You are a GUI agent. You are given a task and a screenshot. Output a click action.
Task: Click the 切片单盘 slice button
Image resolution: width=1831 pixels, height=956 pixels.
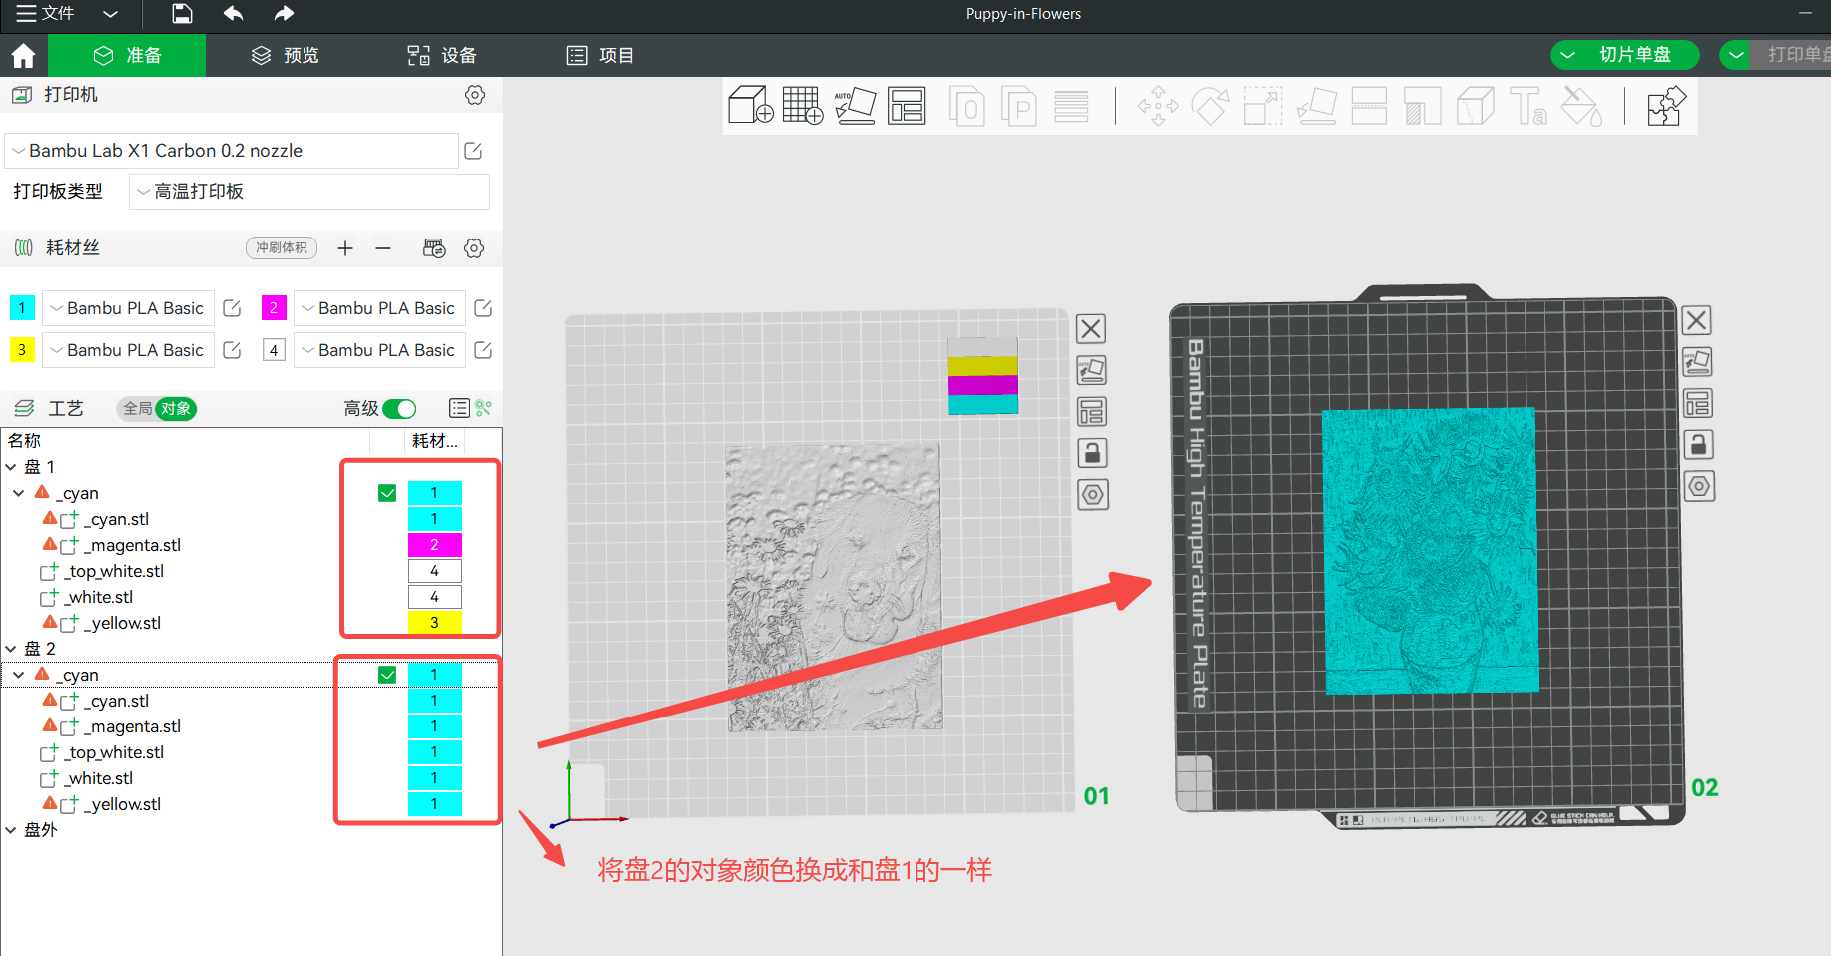pyautogui.click(x=1635, y=55)
